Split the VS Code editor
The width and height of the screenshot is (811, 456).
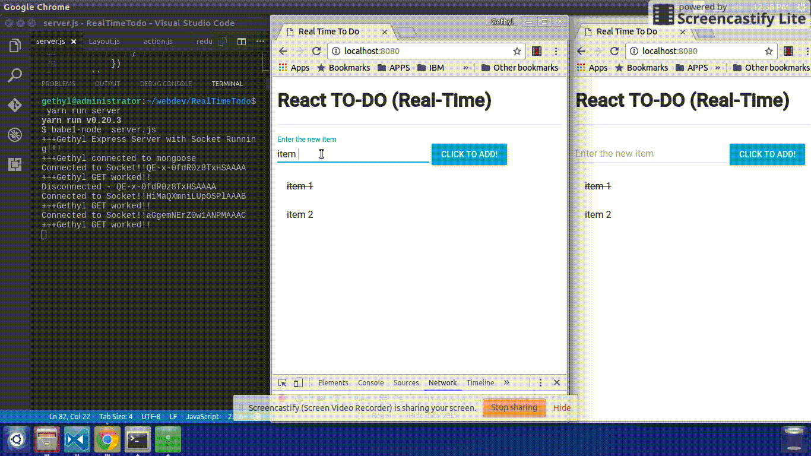pos(242,42)
